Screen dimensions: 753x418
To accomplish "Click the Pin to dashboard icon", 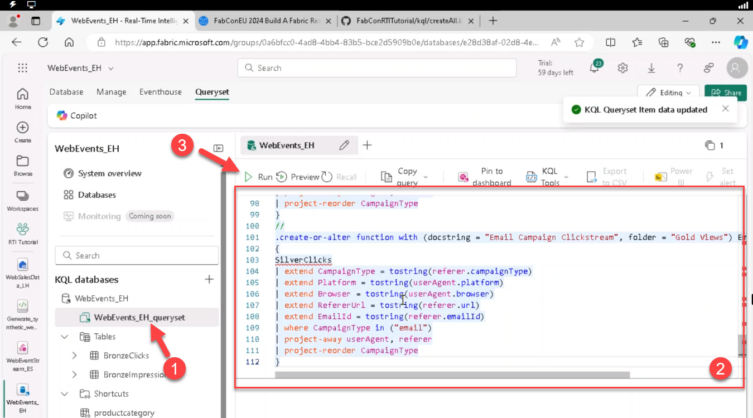I will [x=463, y=177].
